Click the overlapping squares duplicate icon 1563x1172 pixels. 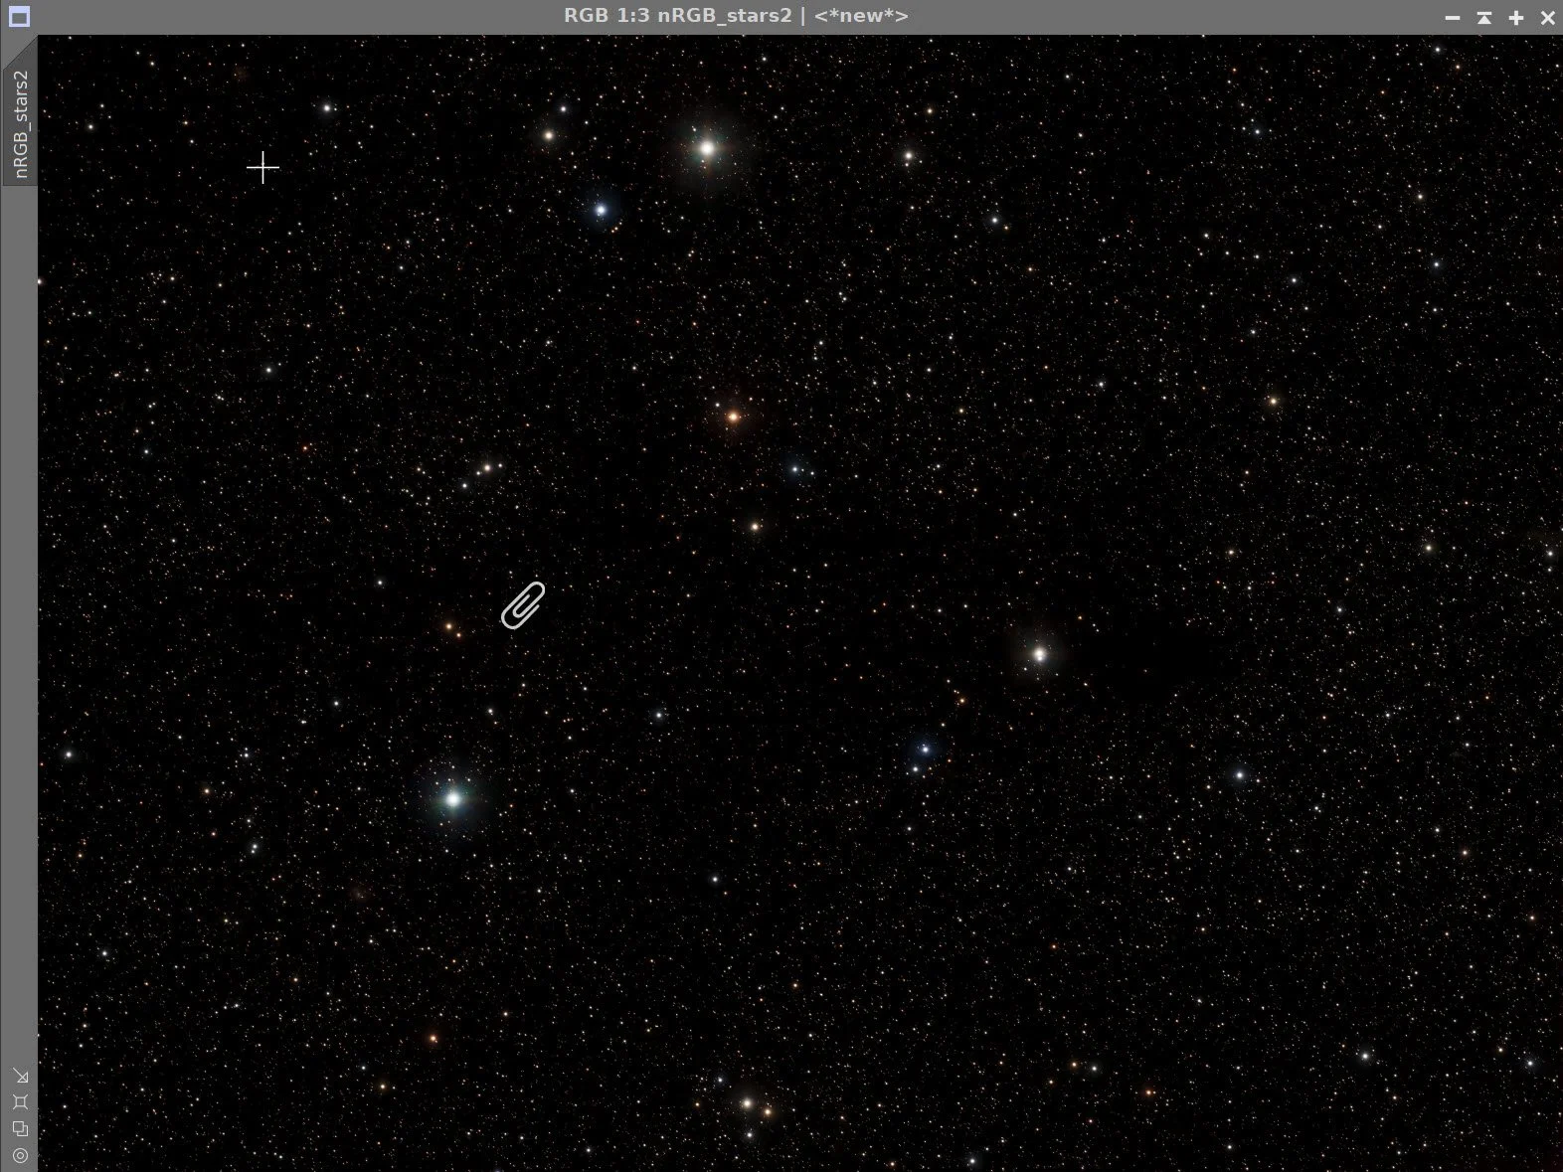click(20, 1129)
